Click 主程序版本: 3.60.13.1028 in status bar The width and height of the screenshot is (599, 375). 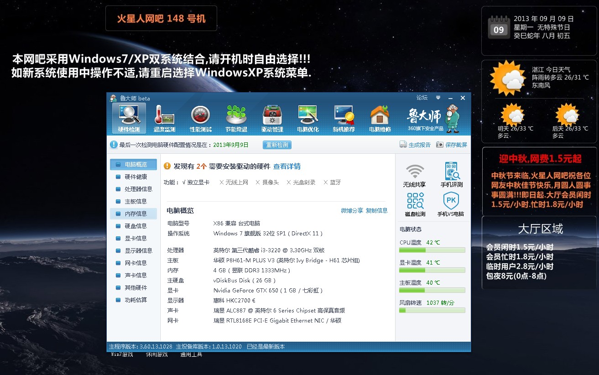point(141,347)
